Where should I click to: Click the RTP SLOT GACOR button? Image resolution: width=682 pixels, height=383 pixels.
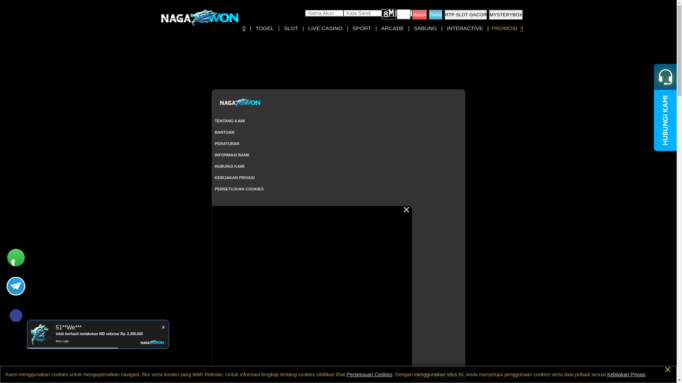point(466,15)
